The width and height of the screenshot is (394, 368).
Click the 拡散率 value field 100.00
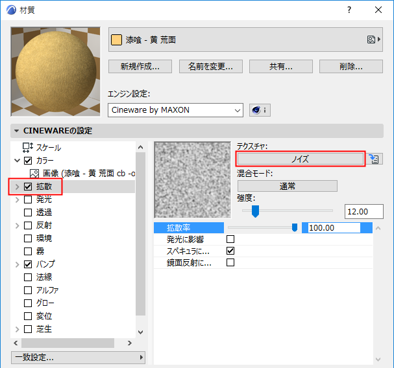click(x=334, y=228)
